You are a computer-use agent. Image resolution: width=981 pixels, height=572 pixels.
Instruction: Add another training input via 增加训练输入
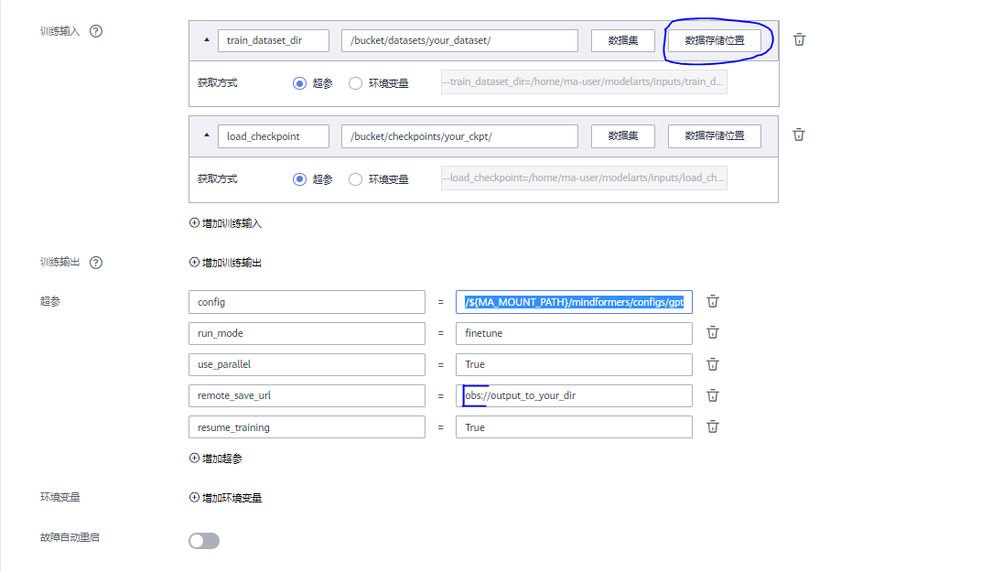(225, 223)
